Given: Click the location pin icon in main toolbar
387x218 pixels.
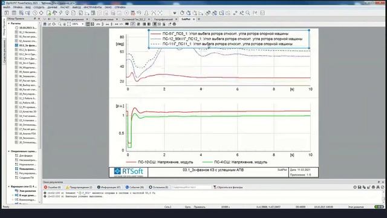Looking at the screenshot, I should click(67, 13).
